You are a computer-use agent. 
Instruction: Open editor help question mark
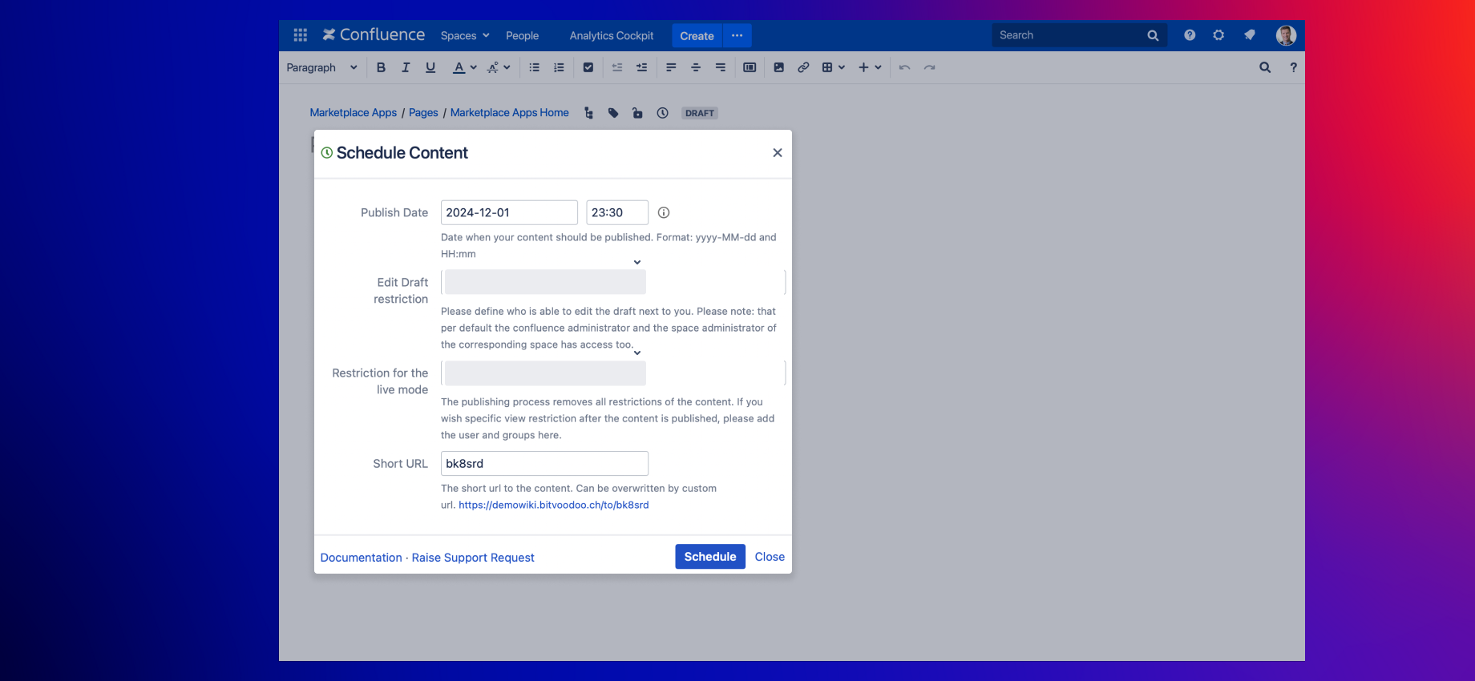coord(1293,67)
